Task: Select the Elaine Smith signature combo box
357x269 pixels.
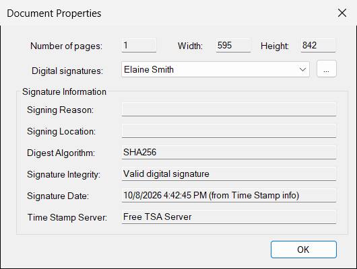Action: pyautogui.click(x=216, y=69)
